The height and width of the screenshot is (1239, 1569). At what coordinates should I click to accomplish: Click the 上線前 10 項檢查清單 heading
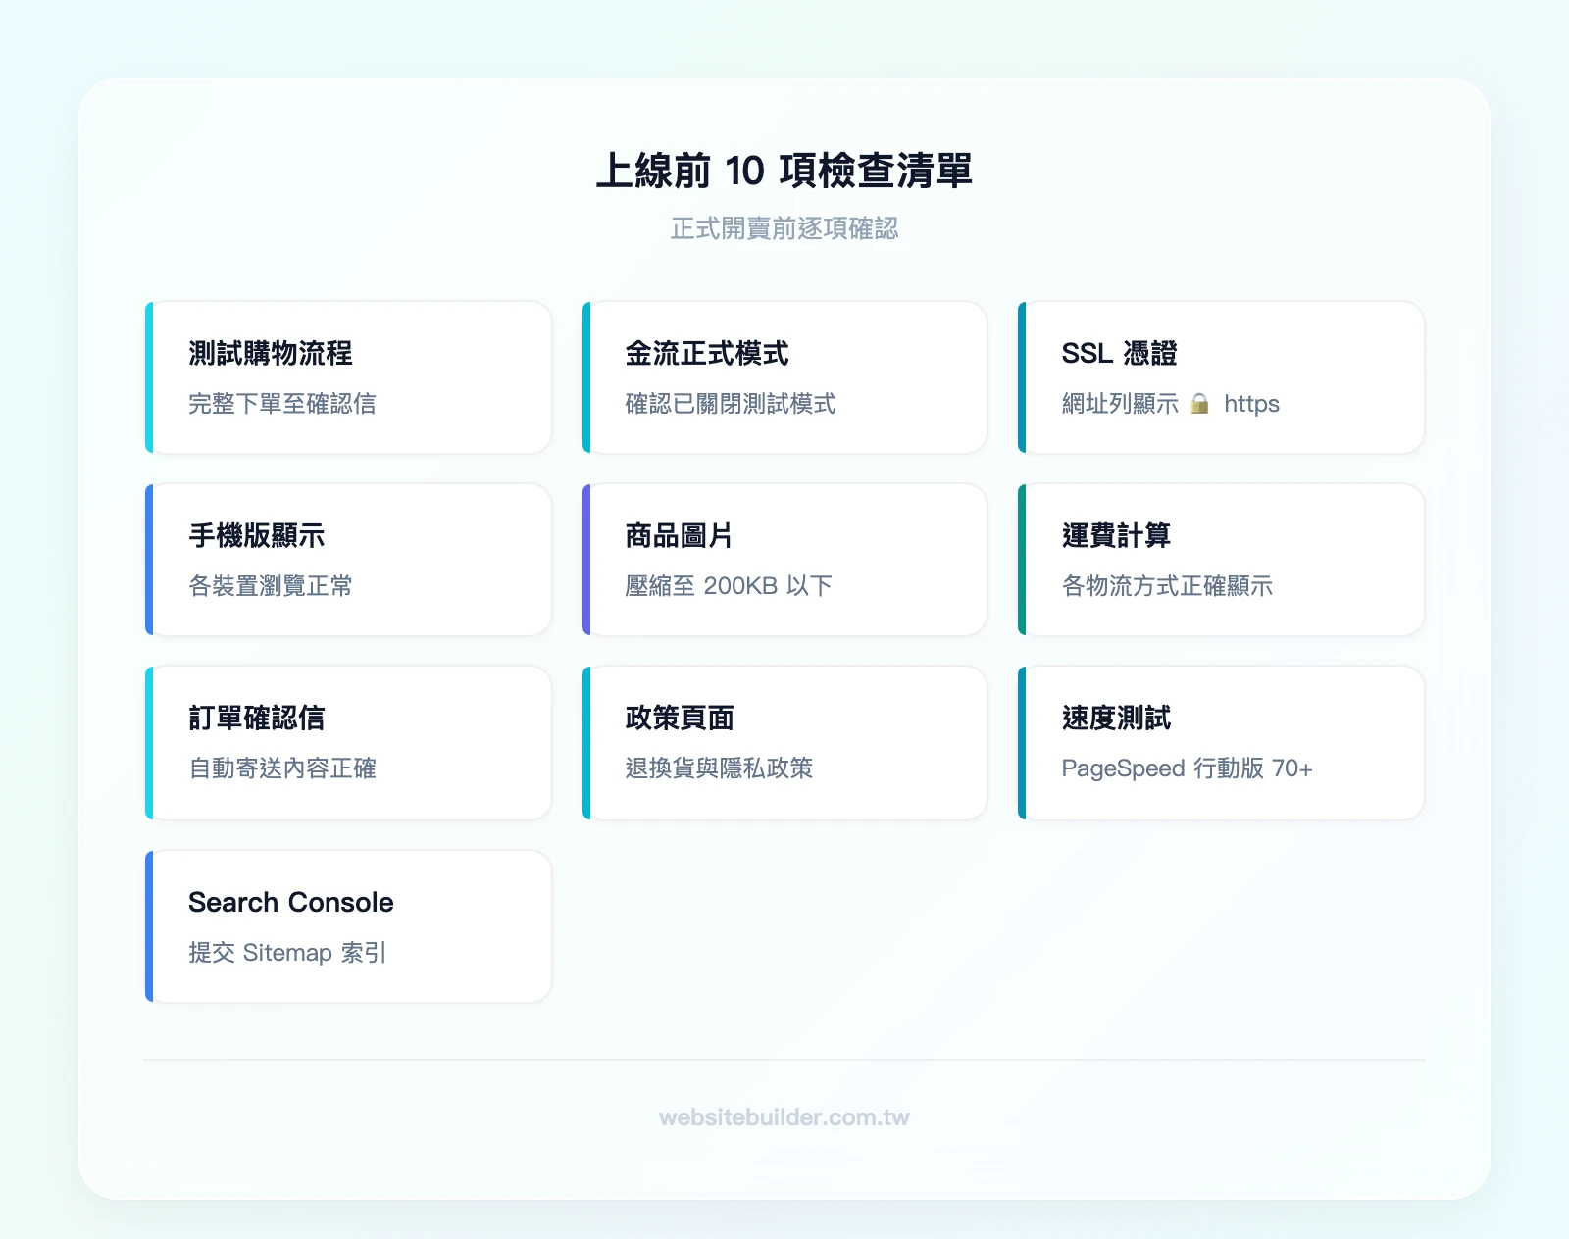pos(784,171)
